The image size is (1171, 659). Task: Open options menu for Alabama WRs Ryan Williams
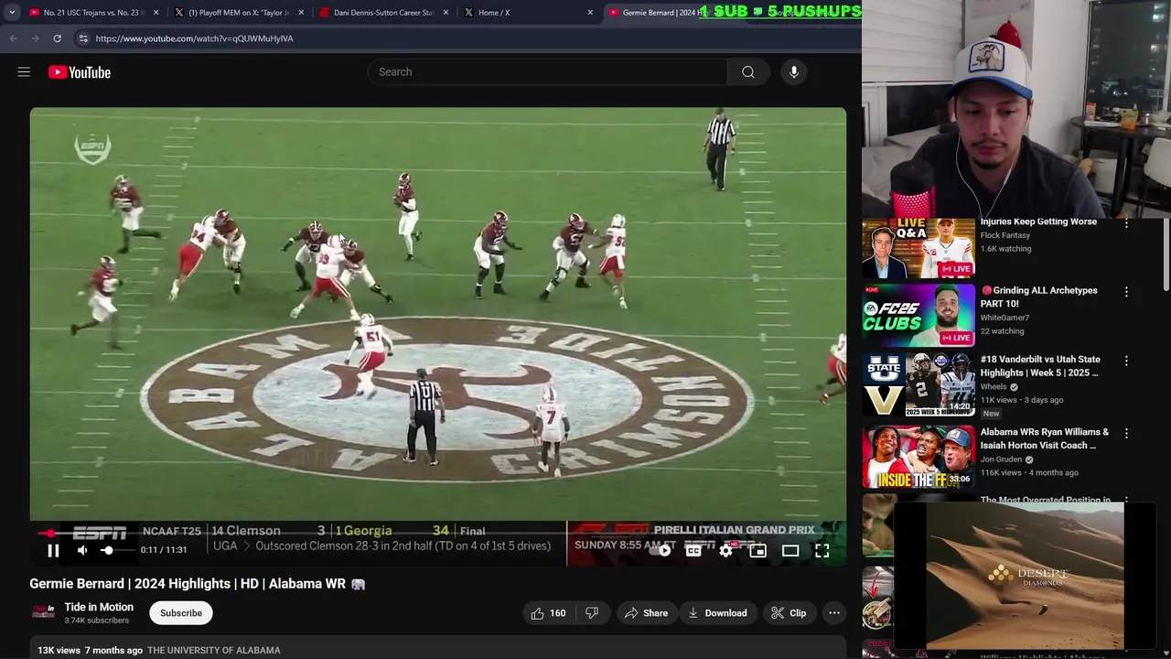(x=1126, y=433)
